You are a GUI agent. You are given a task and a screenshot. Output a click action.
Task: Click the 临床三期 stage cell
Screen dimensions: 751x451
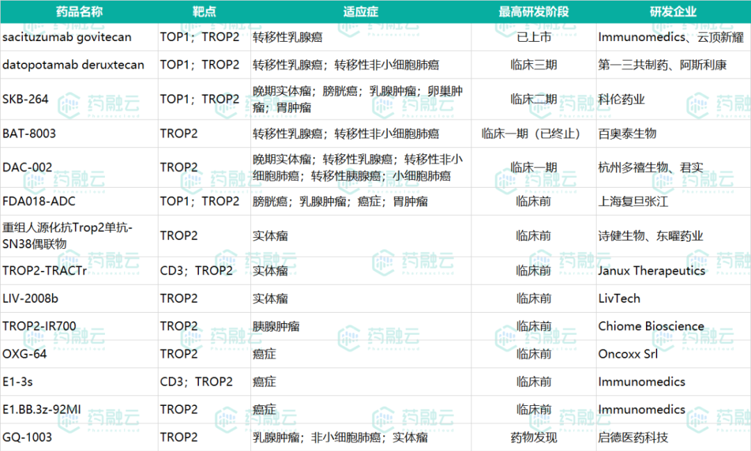[533, 65]
